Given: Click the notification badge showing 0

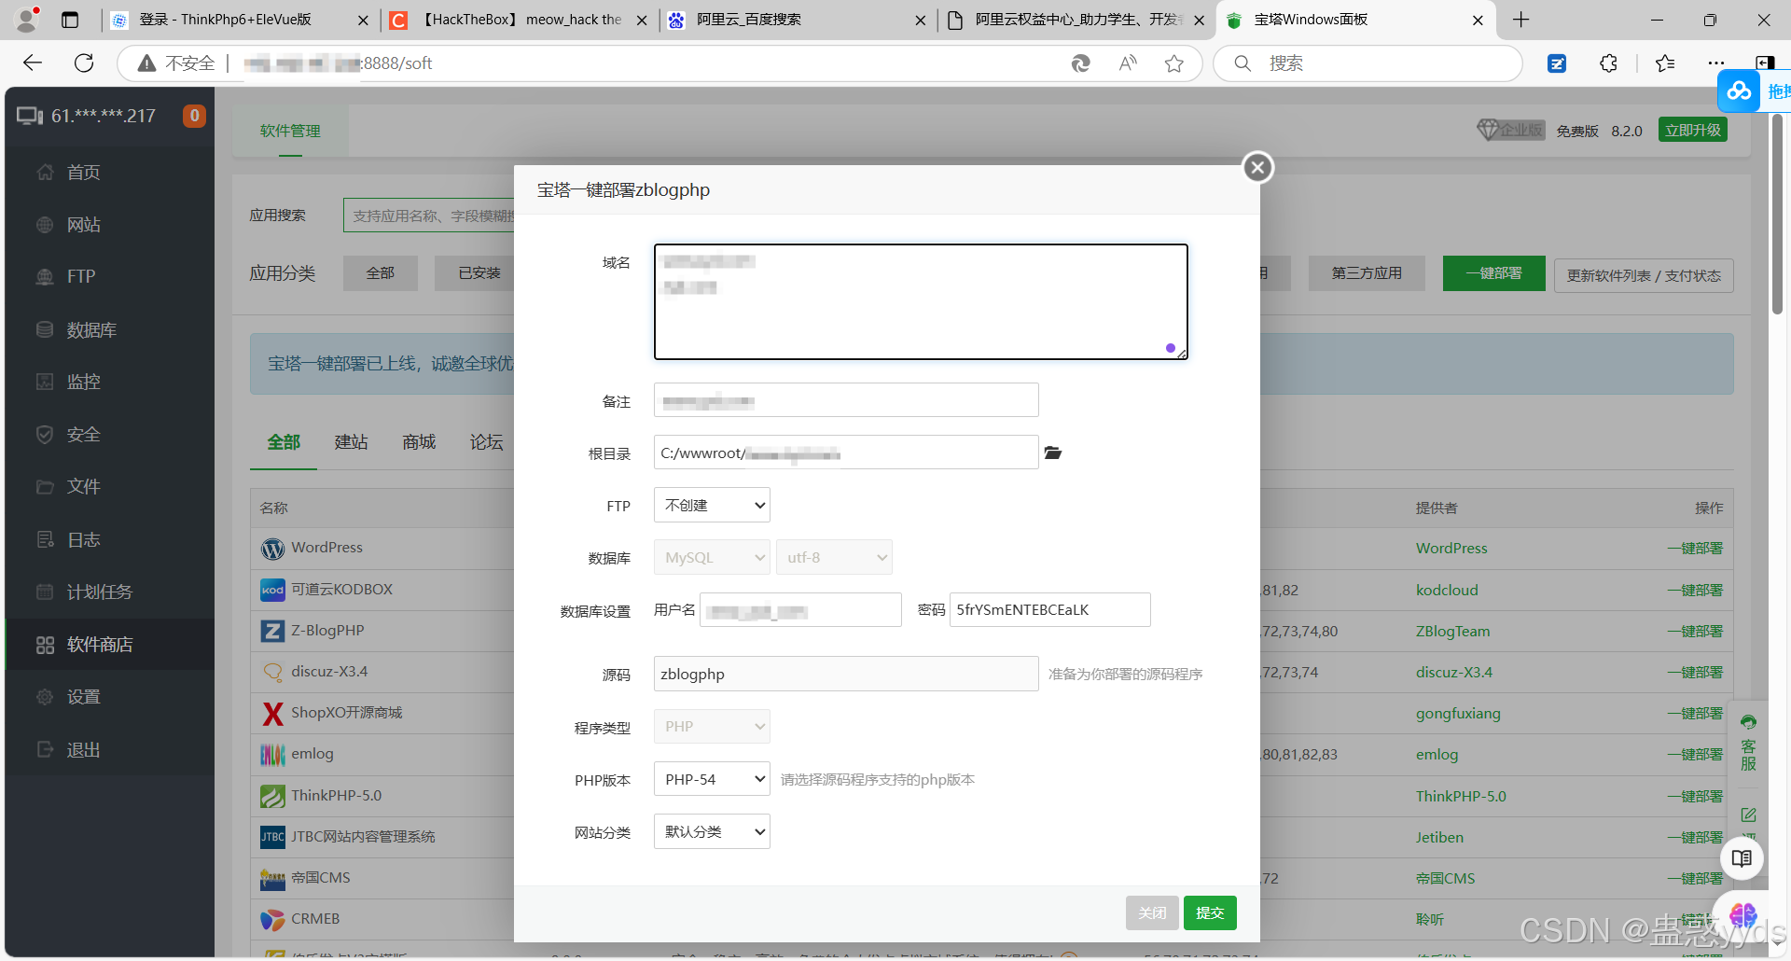Looking at the screenshot, I should click(194, 116).
